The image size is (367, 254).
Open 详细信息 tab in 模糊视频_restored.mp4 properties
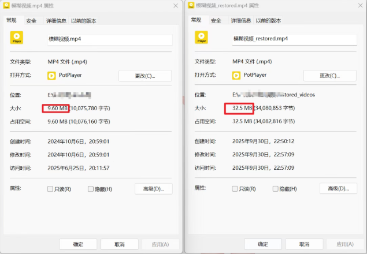click(x=240, y=21)
